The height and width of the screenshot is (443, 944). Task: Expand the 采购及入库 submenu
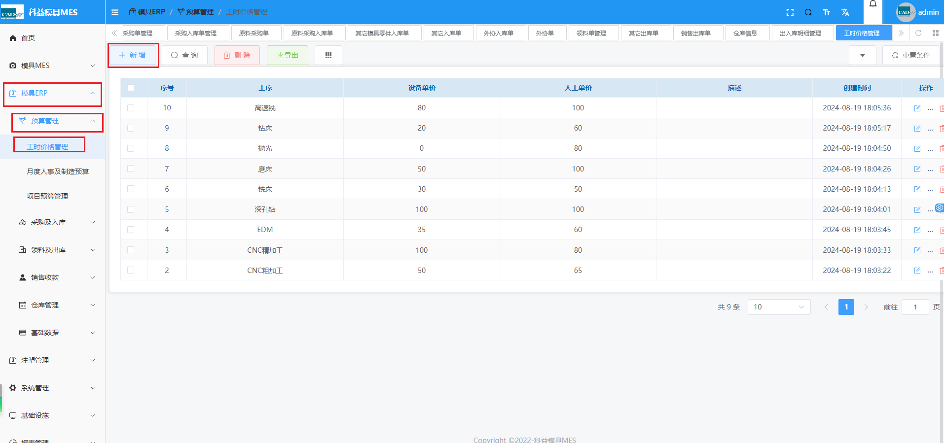[52, 222]
